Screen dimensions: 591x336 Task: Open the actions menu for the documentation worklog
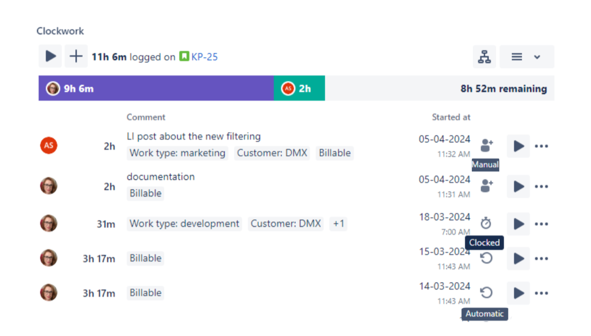coord(541,186)
